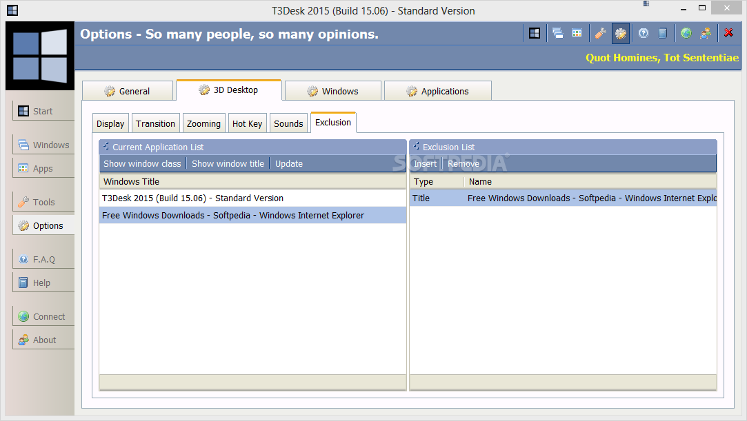Open the Zooming sub-tab

click(x=204, y=124)
